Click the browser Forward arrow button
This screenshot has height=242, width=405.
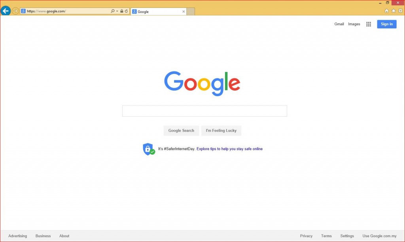point(15,11)
